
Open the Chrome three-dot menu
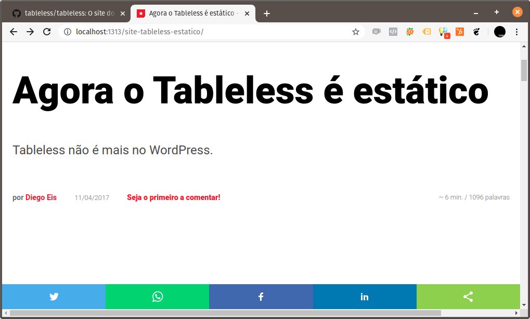tap(516, 32)
